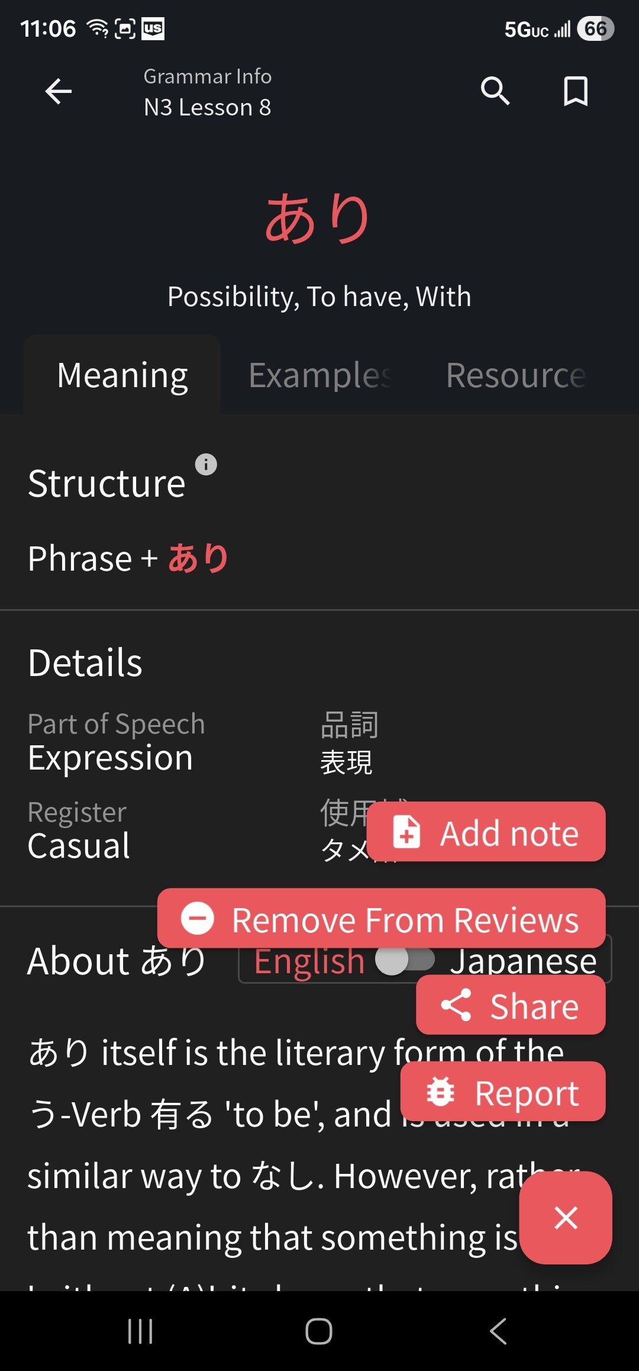Tap the red あり heading
The image size is (639, 1371).
318,218
